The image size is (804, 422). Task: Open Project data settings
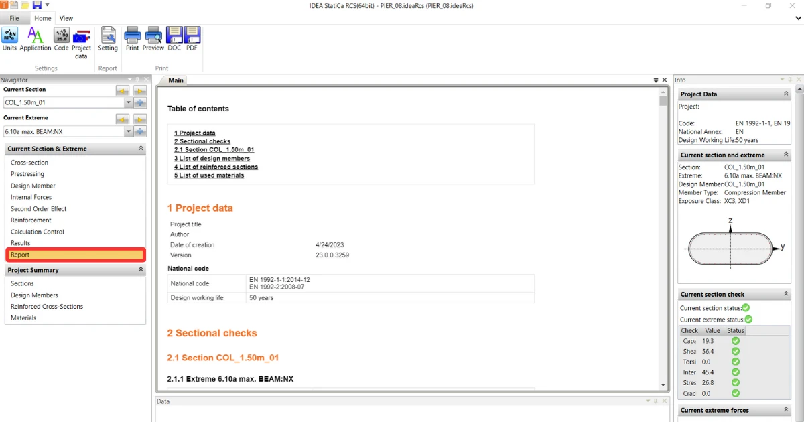tap(81, 43)
